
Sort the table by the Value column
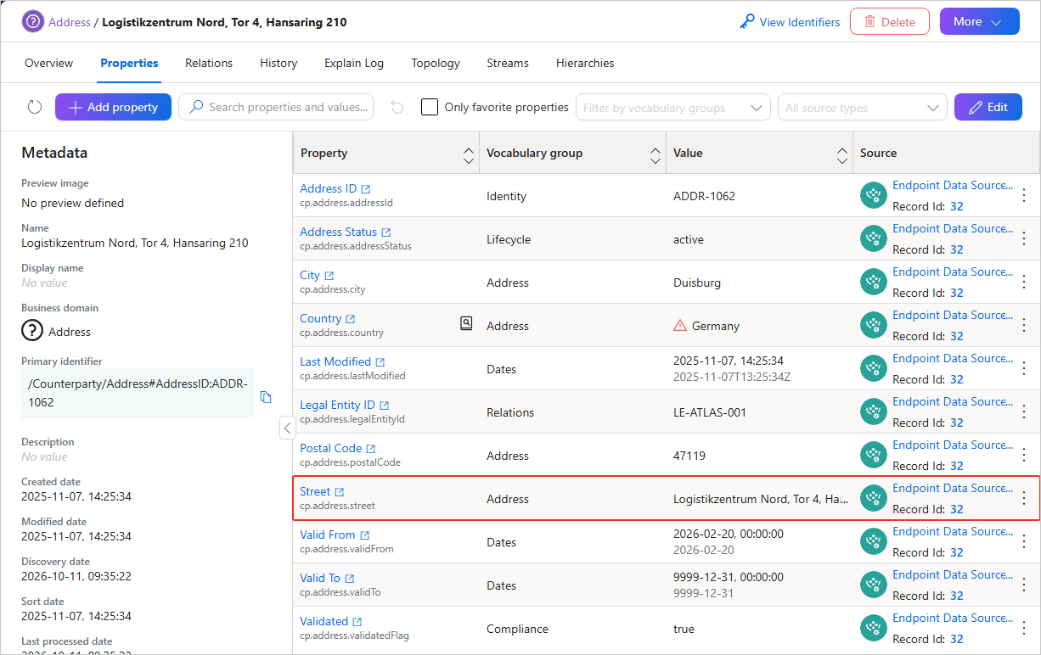coord(841,154)
